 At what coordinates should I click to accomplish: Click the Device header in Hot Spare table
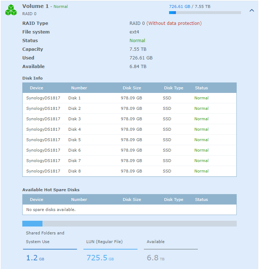tap(36, 199)
